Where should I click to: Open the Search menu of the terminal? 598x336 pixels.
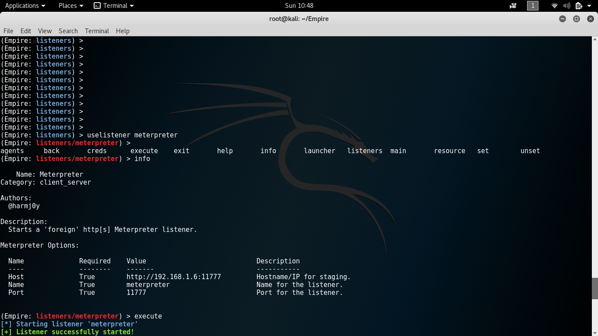pyautogui.click(x=68, y=31)
